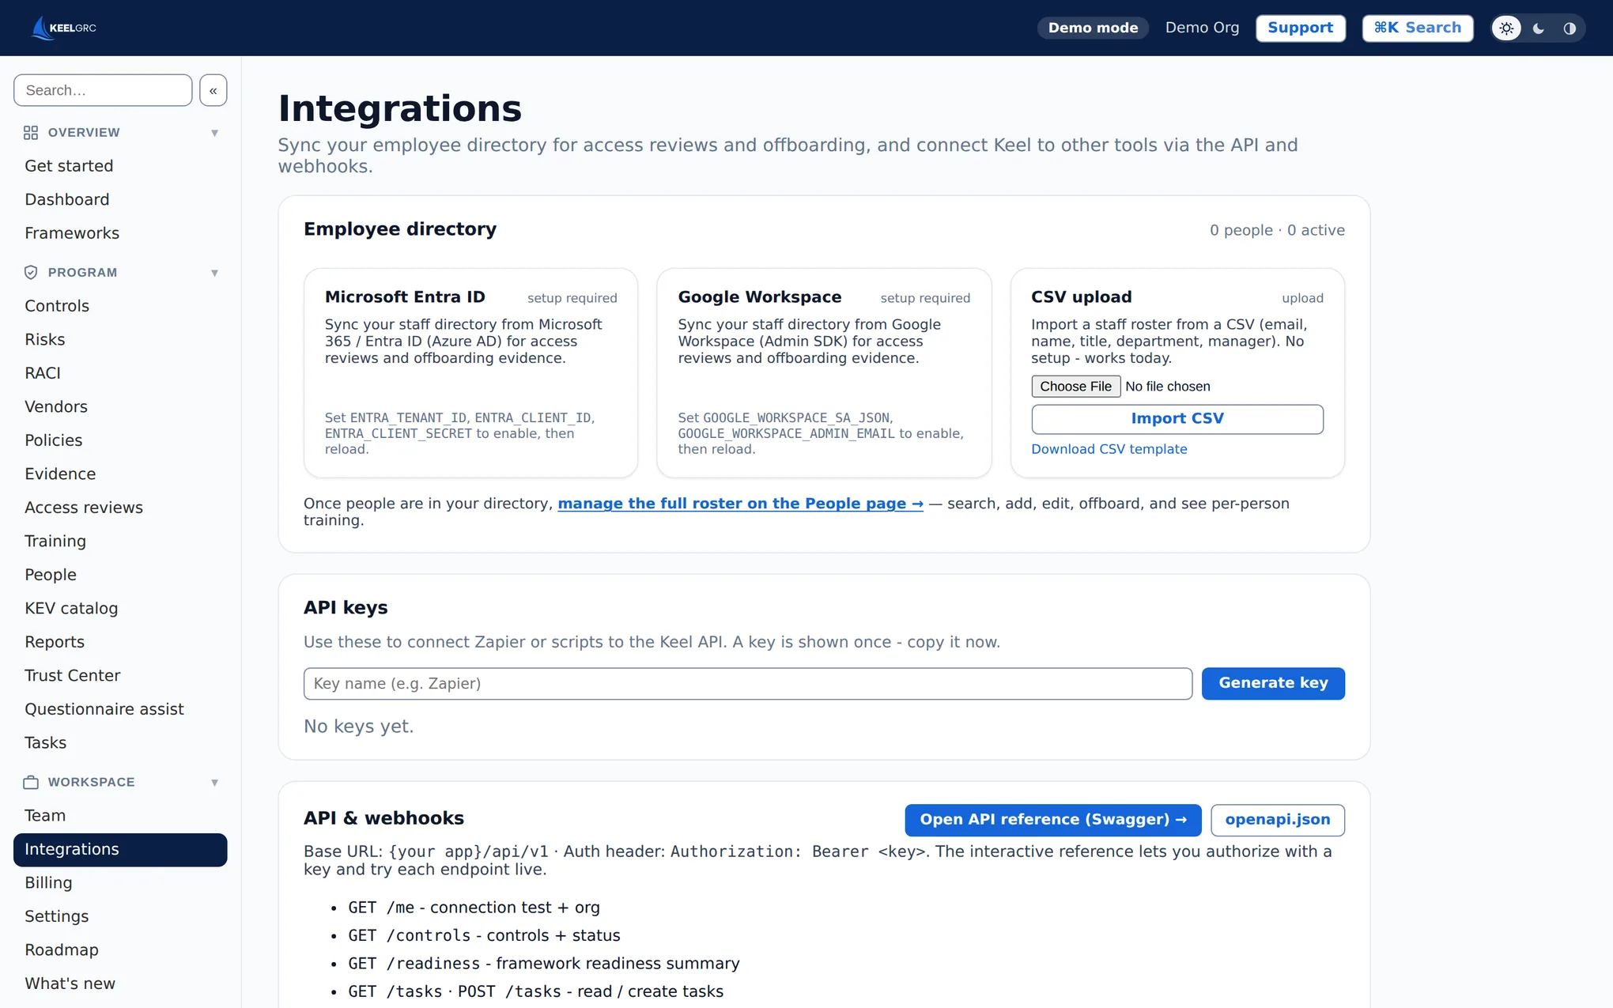Go to Questionnaire assist
The image size is (1613, 1008).
point(120,709)
